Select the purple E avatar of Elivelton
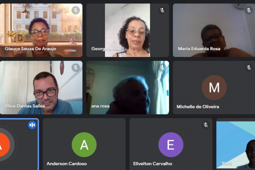255x170 pixels. pyautogui.click(x=171, y=144)
